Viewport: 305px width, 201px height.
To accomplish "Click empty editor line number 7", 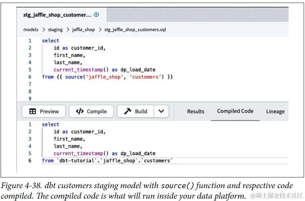I will click(x=30, y=84).
